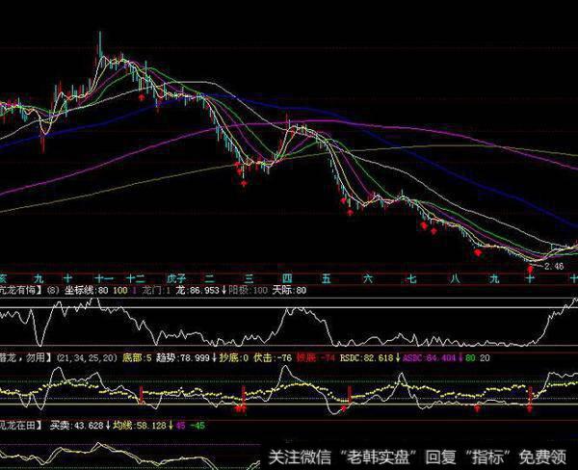This screenshot has height=470, width=578.
Task: Pick the 七 month axis label
Action: [411, 277]
